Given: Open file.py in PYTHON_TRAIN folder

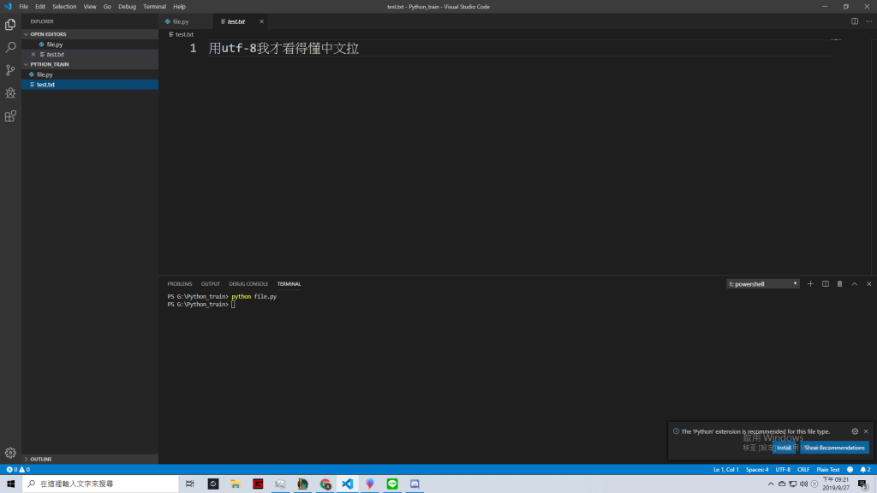Looking at the screenshot, I should tap(90, 74).
